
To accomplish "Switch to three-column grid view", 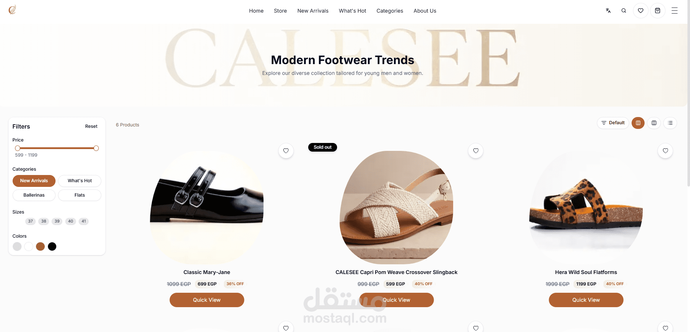I will pyautogui.click(x=638, y=123).
